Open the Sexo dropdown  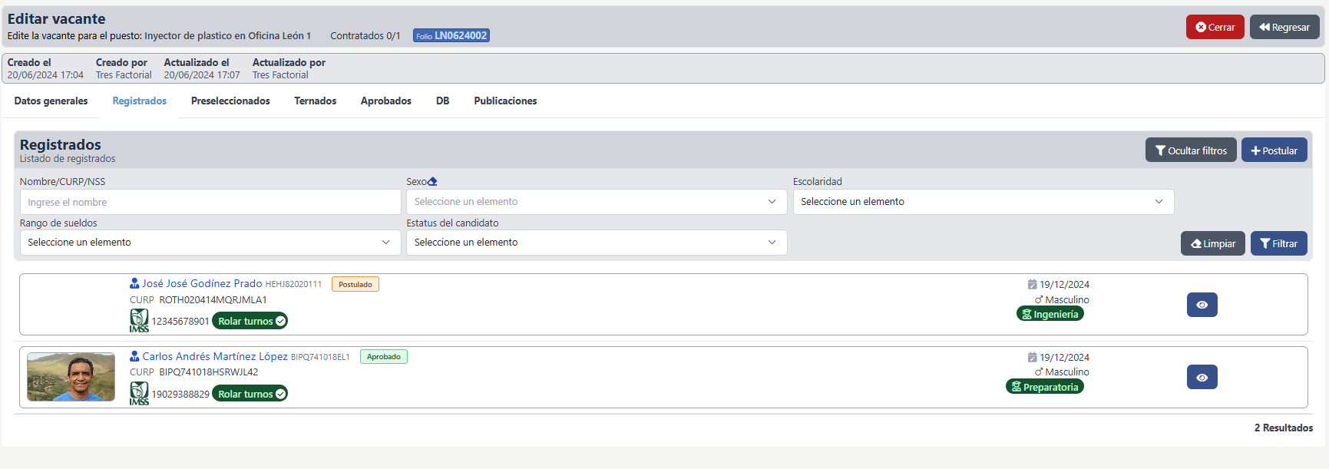pyautogui.click(x=597, y=201)
